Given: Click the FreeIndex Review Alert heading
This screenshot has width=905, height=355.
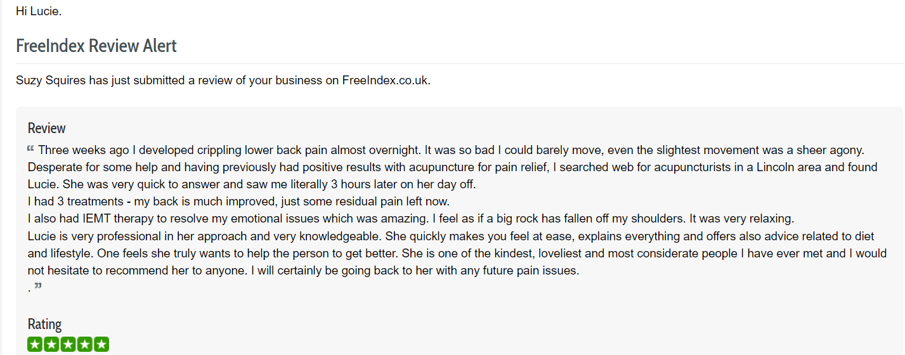Looking at the screenshot, I should [x=96, y=46].
